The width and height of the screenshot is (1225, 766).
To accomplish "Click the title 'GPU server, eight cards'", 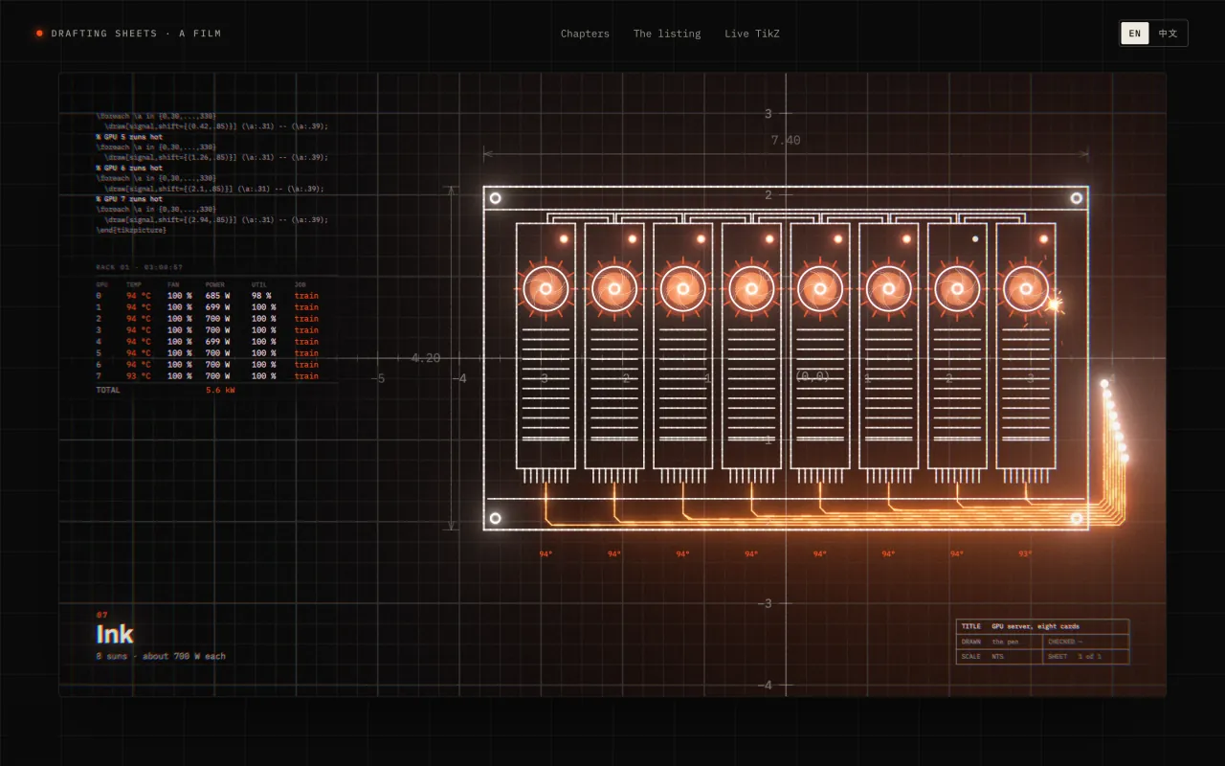I will click(1036, 626).
